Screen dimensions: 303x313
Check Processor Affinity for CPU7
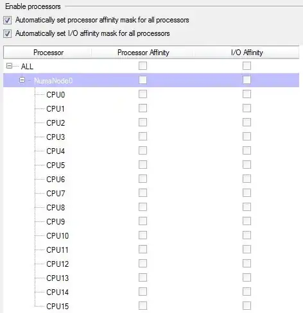143,193
